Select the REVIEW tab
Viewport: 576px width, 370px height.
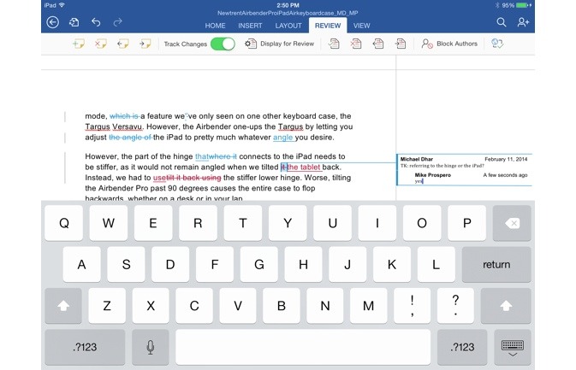[328, 26]
